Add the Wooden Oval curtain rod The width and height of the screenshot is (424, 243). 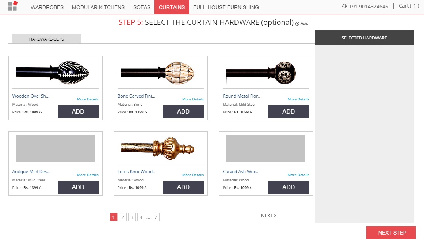[78, 111]
